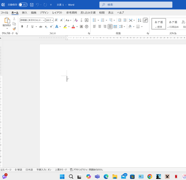Switch to the レイアウト tab

[57, 13]
